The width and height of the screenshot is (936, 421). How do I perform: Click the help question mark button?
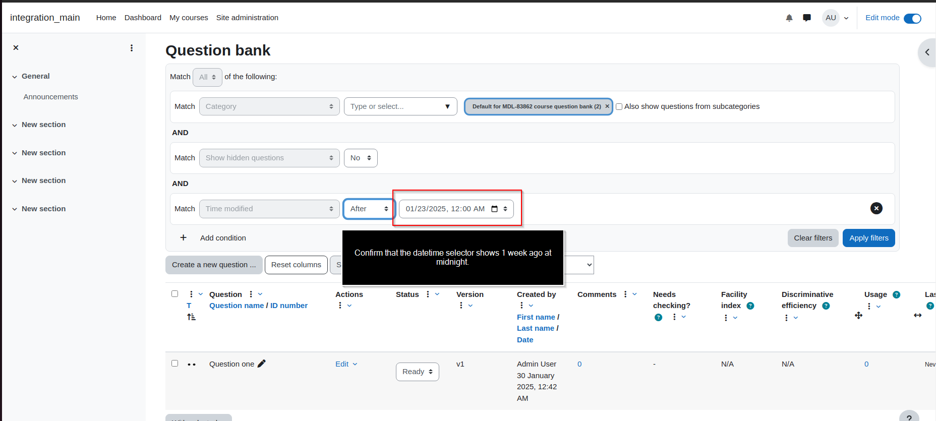[909, 417]
